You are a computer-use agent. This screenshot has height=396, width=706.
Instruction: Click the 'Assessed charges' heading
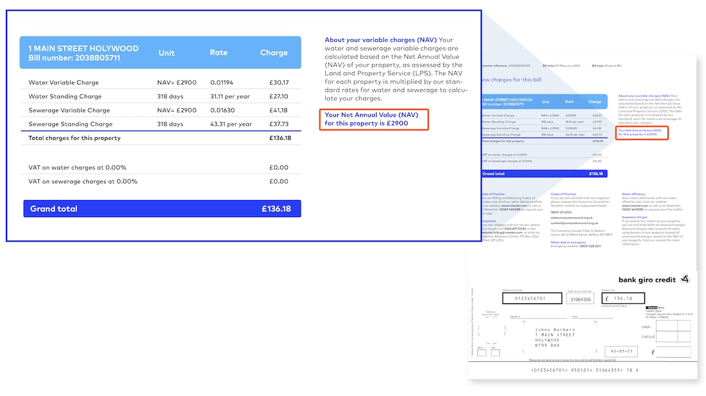pyautogui.click(x=634, y=217)
